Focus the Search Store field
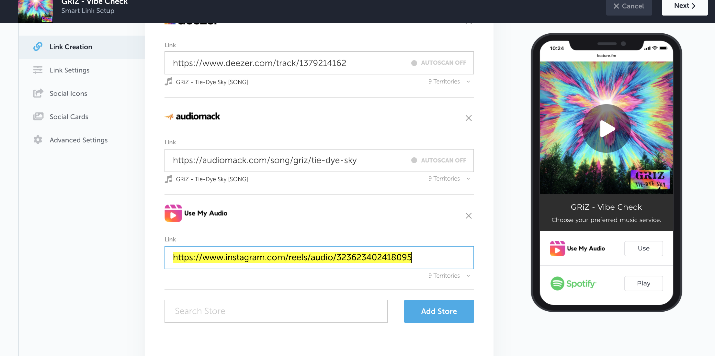 click(276, 311)
